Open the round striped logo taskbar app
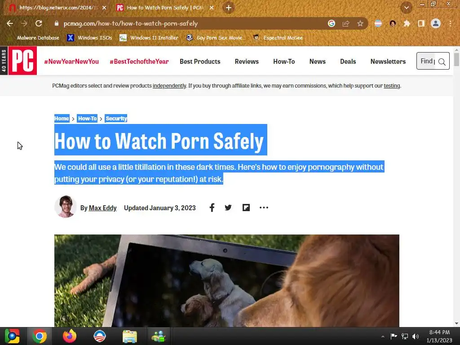The image size is (460, 345). pos(99,336)
